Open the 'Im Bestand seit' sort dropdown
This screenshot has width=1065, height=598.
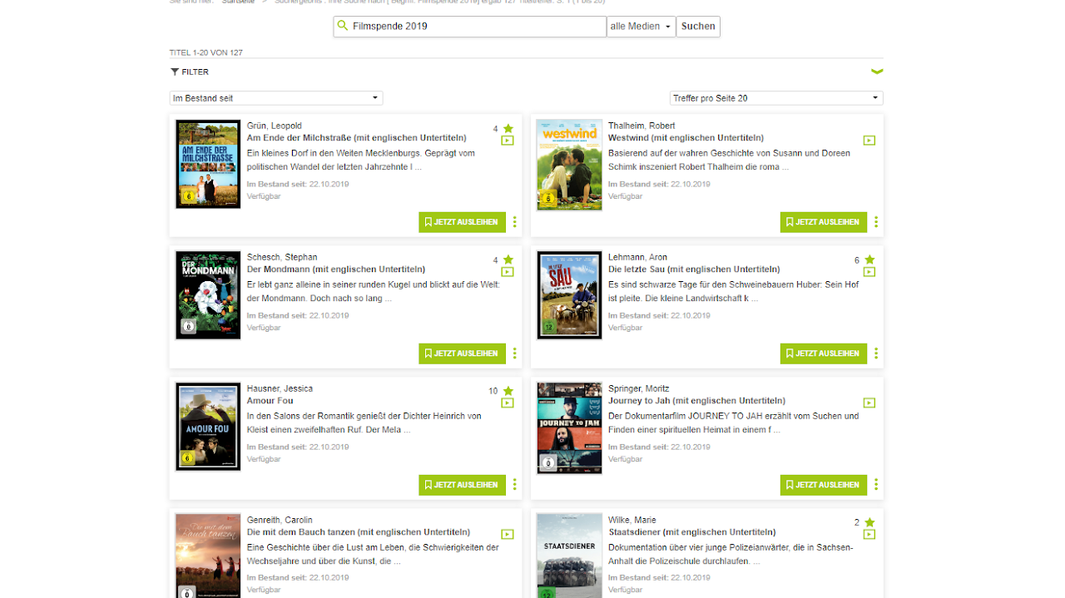pos(275,98)
